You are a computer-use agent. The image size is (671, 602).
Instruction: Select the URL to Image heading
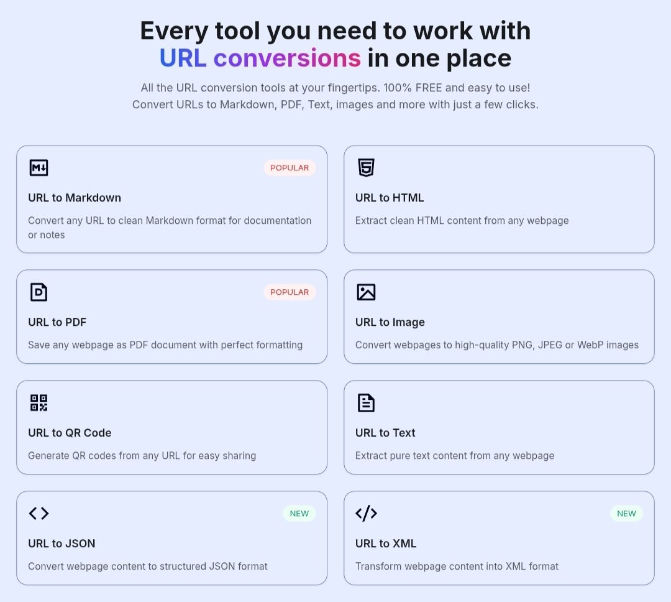click(x=390, y=322)
